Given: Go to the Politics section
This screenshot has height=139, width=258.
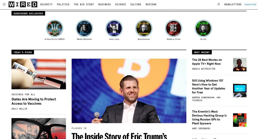Looking at the screenshot, I should click(x=63, y=5).
